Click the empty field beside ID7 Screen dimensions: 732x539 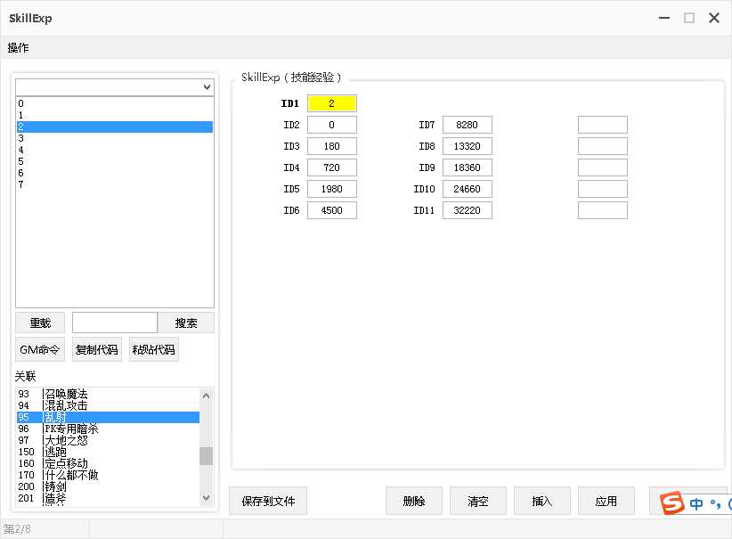pos(603,125)
